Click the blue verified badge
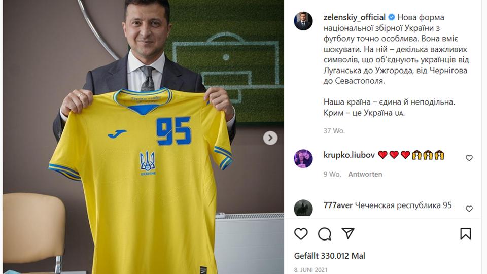This screenshot has width=487, height=274. pos(391,17)
